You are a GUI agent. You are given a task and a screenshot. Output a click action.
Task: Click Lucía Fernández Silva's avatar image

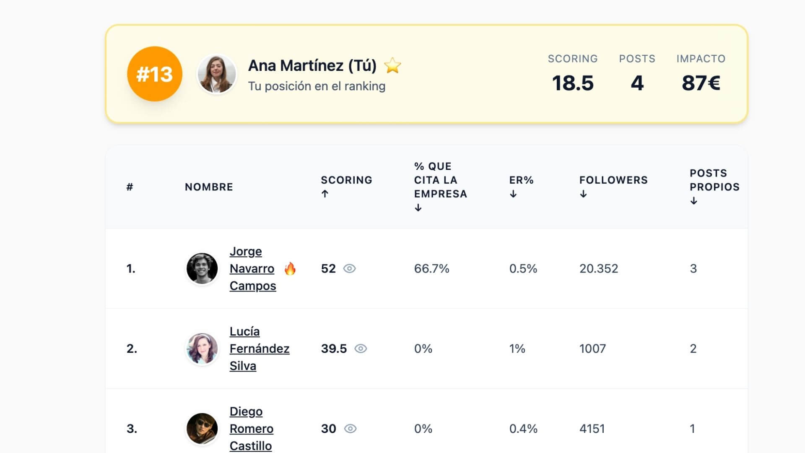(203, 349)
